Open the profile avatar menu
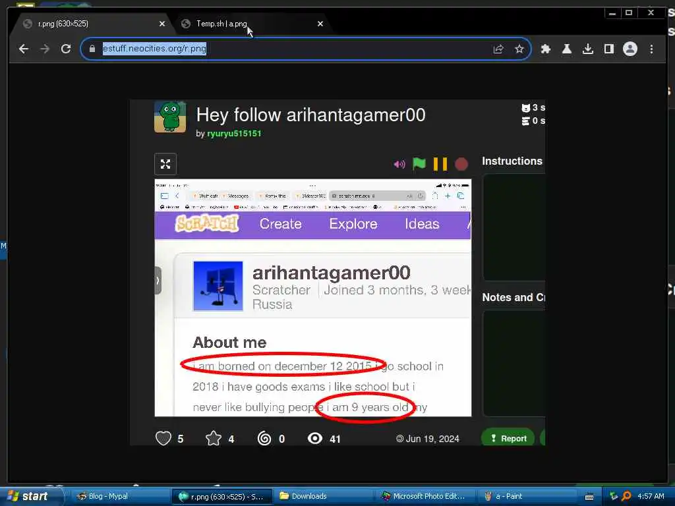Screen dimensions: 675x506 click(630, 49)
